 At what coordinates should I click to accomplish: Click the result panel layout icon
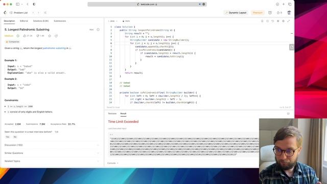pyautogui.click(x=288, y=113)
